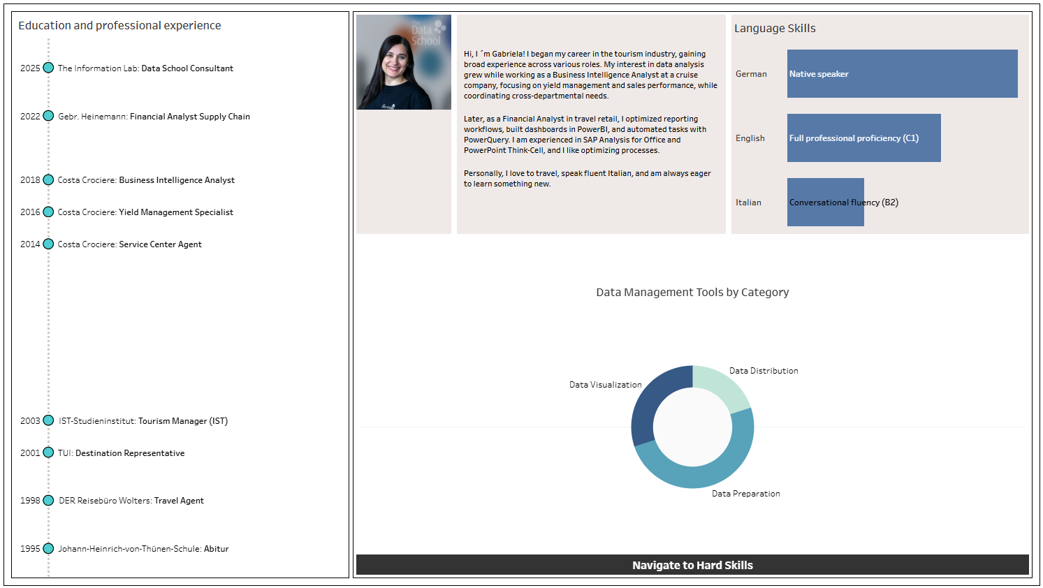The height and width of the screenshot is (588, 1043).
Task: Select the English Full professional proficiency bar
Action: tap(863, 138)
